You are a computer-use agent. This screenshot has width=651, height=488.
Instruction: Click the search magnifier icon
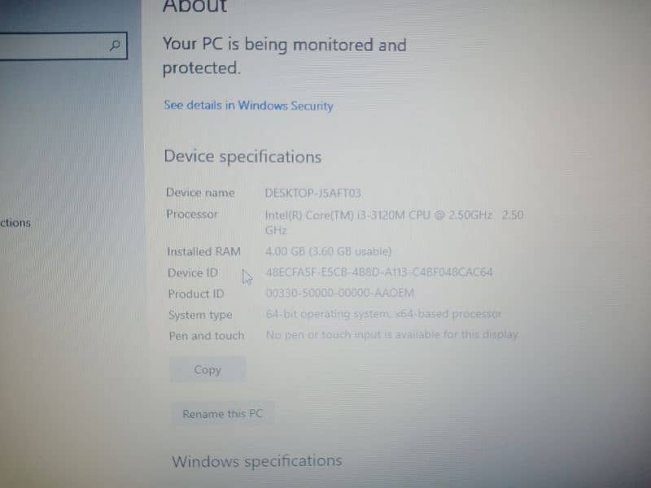(x=115, y=45)
